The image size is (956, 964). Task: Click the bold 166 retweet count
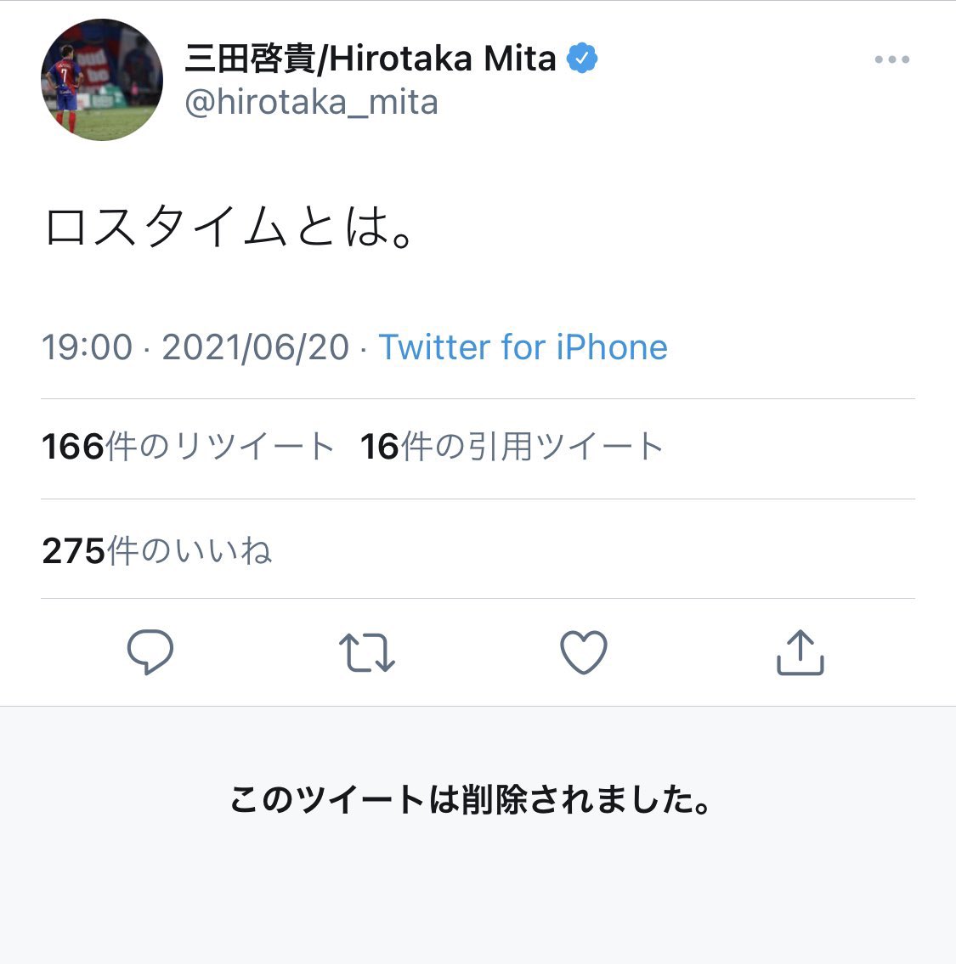pyautogui.click(x=73, y=447)
